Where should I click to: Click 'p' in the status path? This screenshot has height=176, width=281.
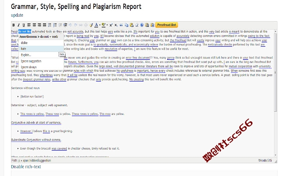point(19,160)
